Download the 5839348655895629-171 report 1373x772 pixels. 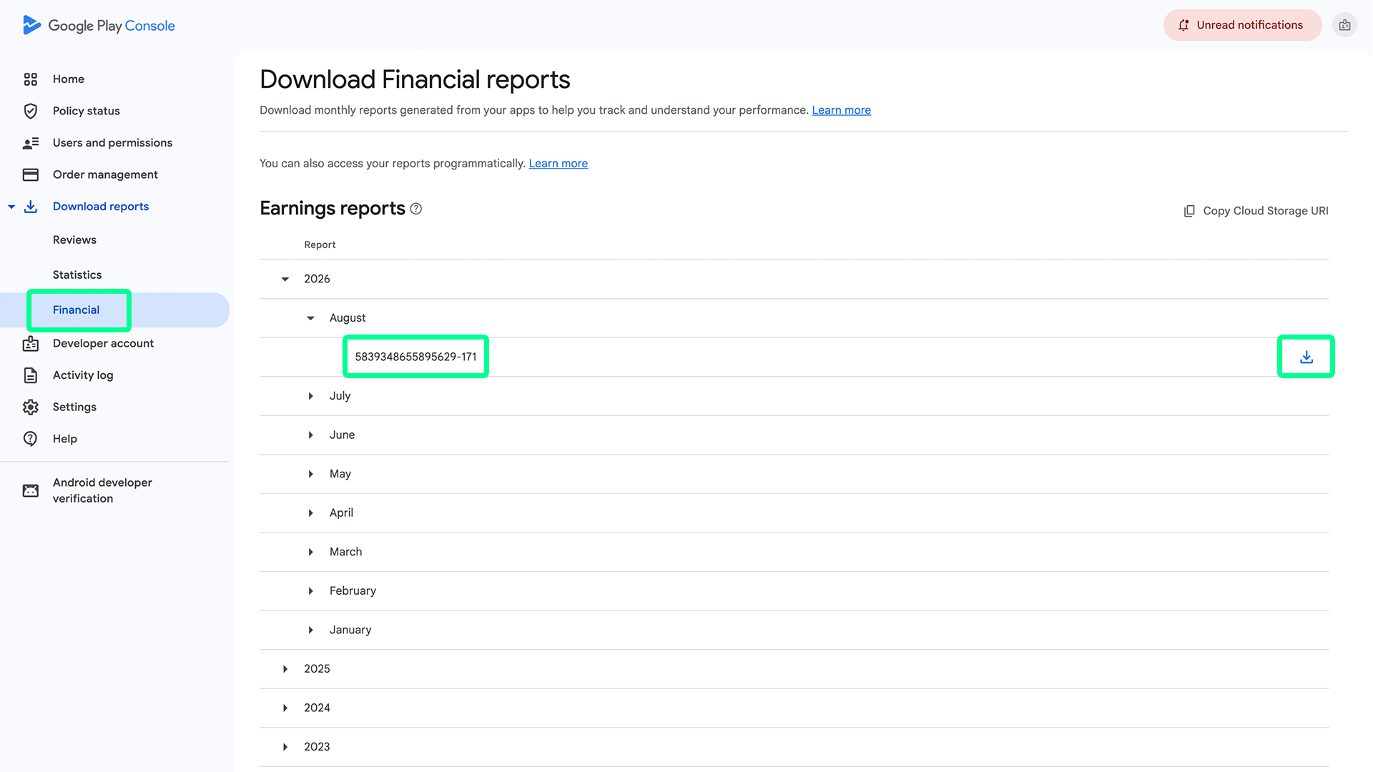(x=1306, y=357)
